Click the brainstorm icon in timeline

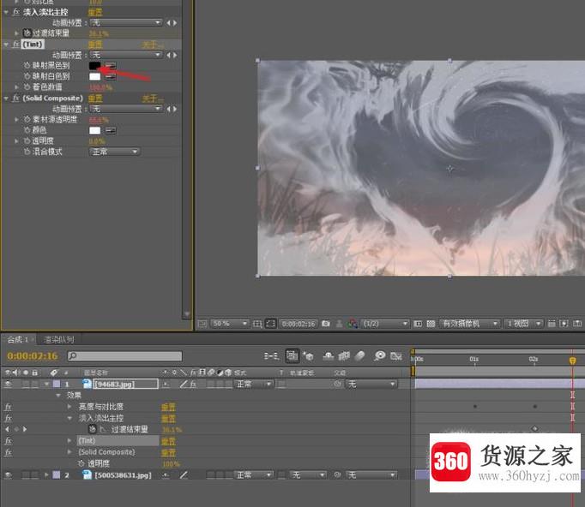pos(379,356)
